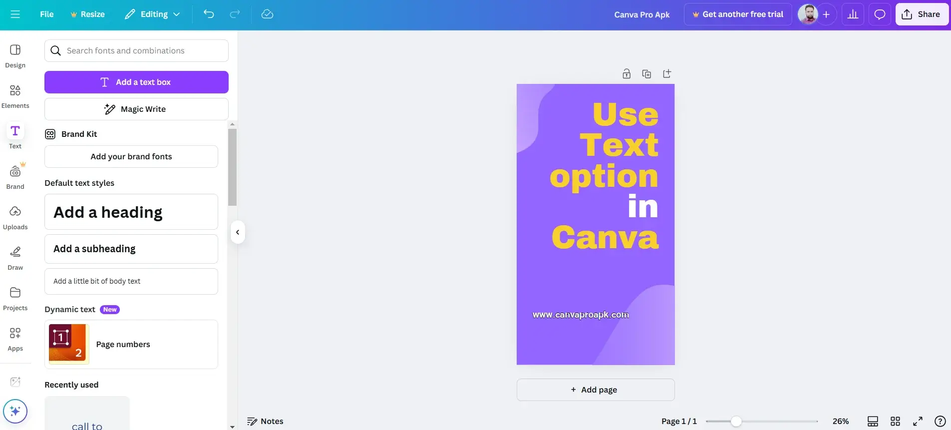Add Page numbers dynamic text
951x430 pixels.
coord(131,345)
